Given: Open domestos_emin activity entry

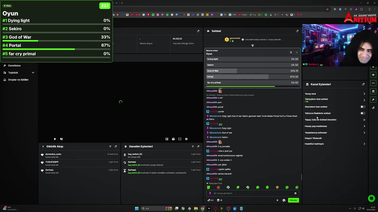Looking at the screenshot, I should click(x=79, y=155).
